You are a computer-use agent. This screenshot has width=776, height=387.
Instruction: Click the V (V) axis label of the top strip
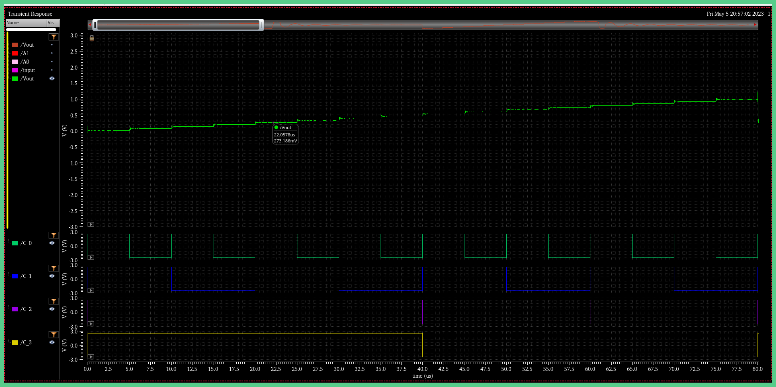[64, 130]
